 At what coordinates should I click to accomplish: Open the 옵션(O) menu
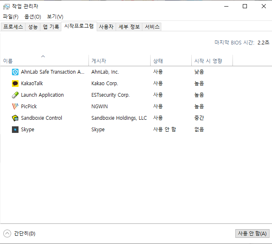(33, 16)
